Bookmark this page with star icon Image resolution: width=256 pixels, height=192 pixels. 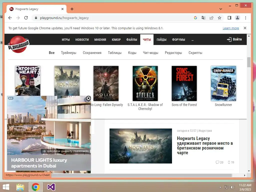coord(219,18)
